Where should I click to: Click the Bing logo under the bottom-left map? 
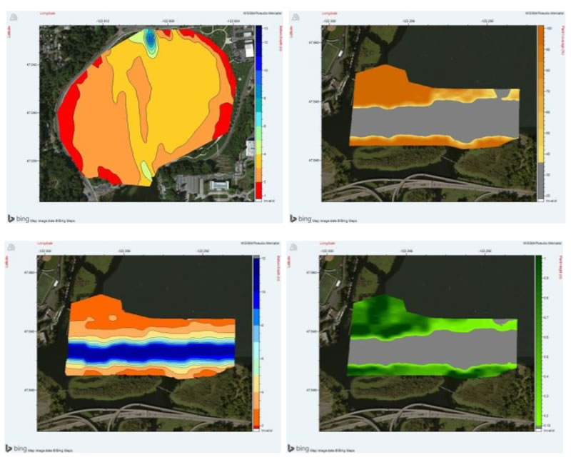(19, 448)
